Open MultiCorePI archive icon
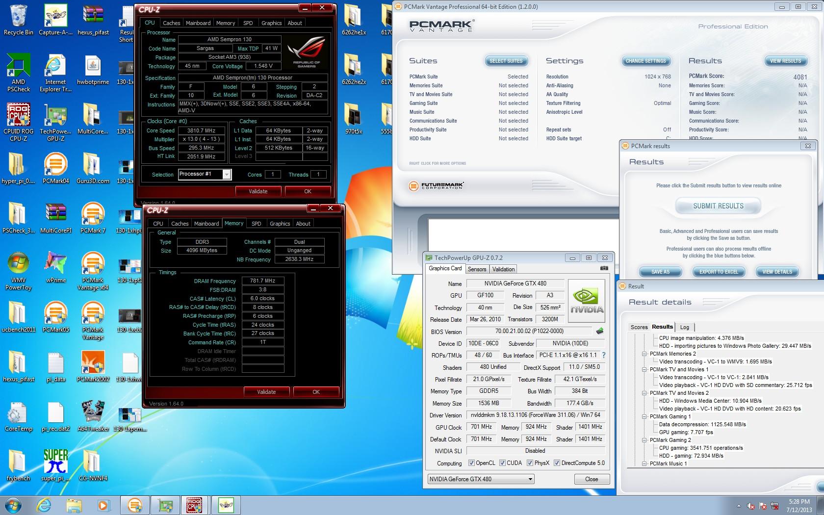 (55, 217)
